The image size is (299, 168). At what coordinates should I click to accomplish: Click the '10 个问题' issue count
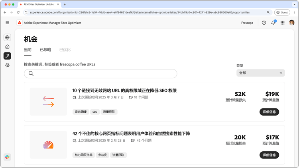coord(139,97)
